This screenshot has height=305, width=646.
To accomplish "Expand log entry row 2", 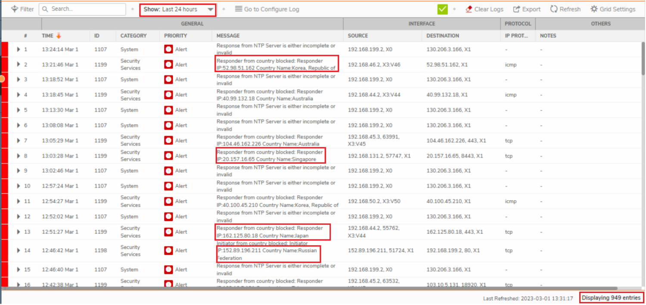I will (19, 65).
